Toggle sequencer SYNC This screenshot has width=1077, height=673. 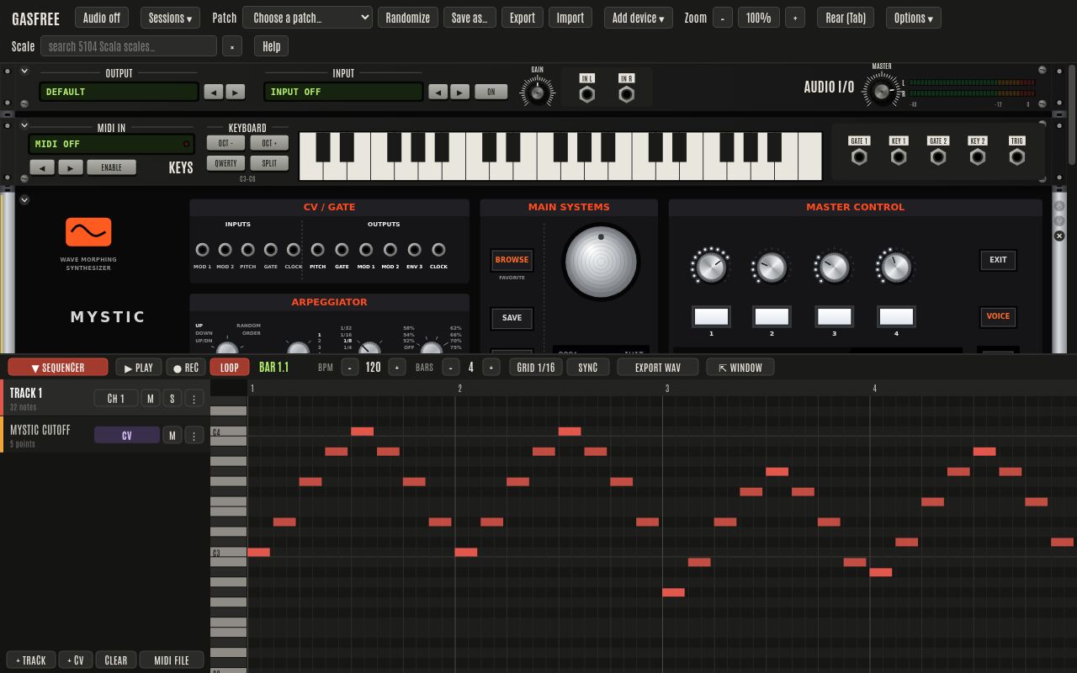(x=588, y=368)
